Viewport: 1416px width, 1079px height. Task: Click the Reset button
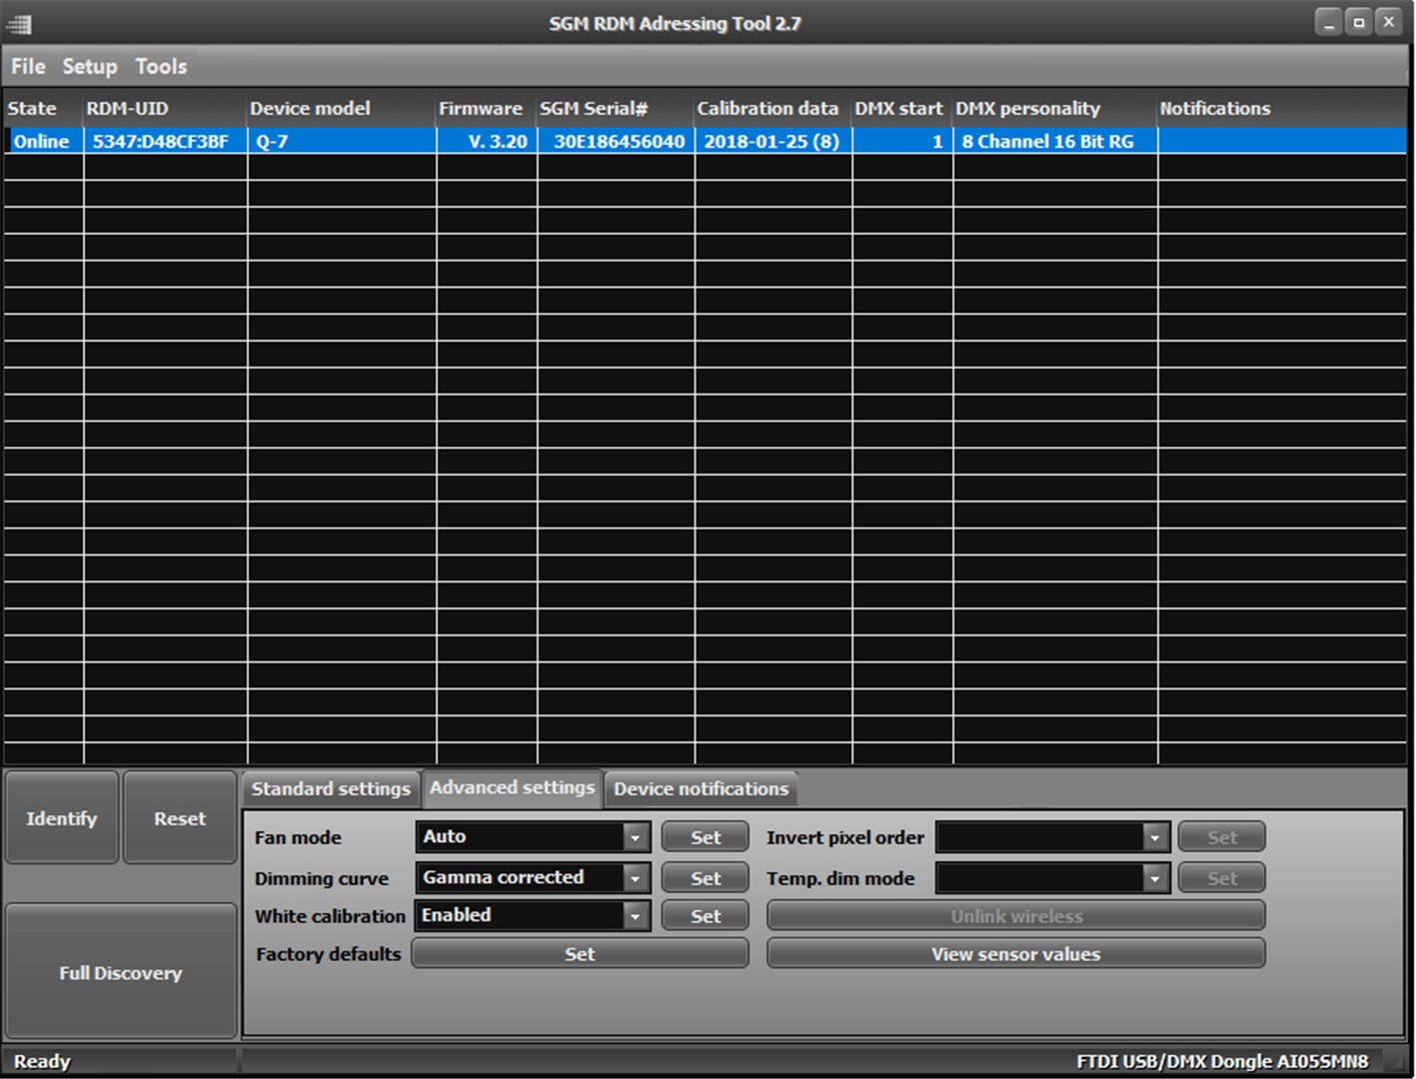[x=179, y=817]
